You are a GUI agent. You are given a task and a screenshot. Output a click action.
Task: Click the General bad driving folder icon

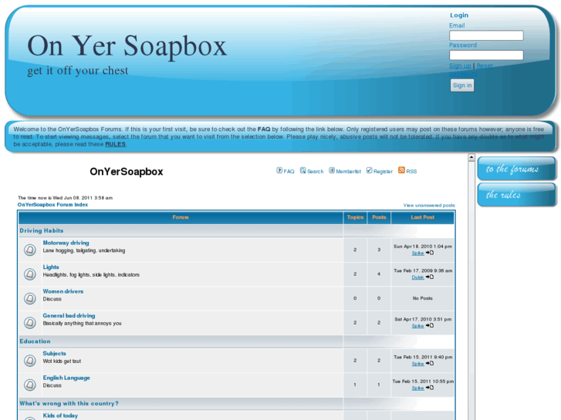30,323
